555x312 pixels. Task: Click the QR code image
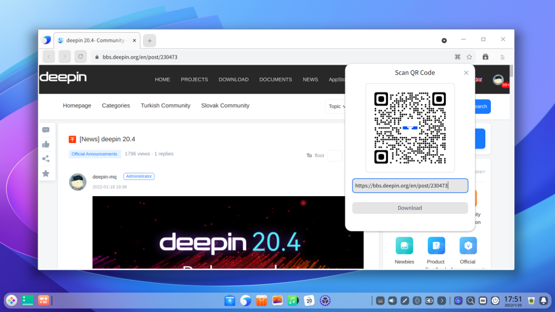pyautogui.click(x=410, y=128)
